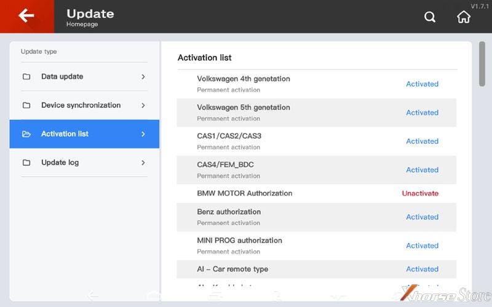Expand the Device synchronization chevron
This screenshot has height=307, width=492.
coord(143,105)
